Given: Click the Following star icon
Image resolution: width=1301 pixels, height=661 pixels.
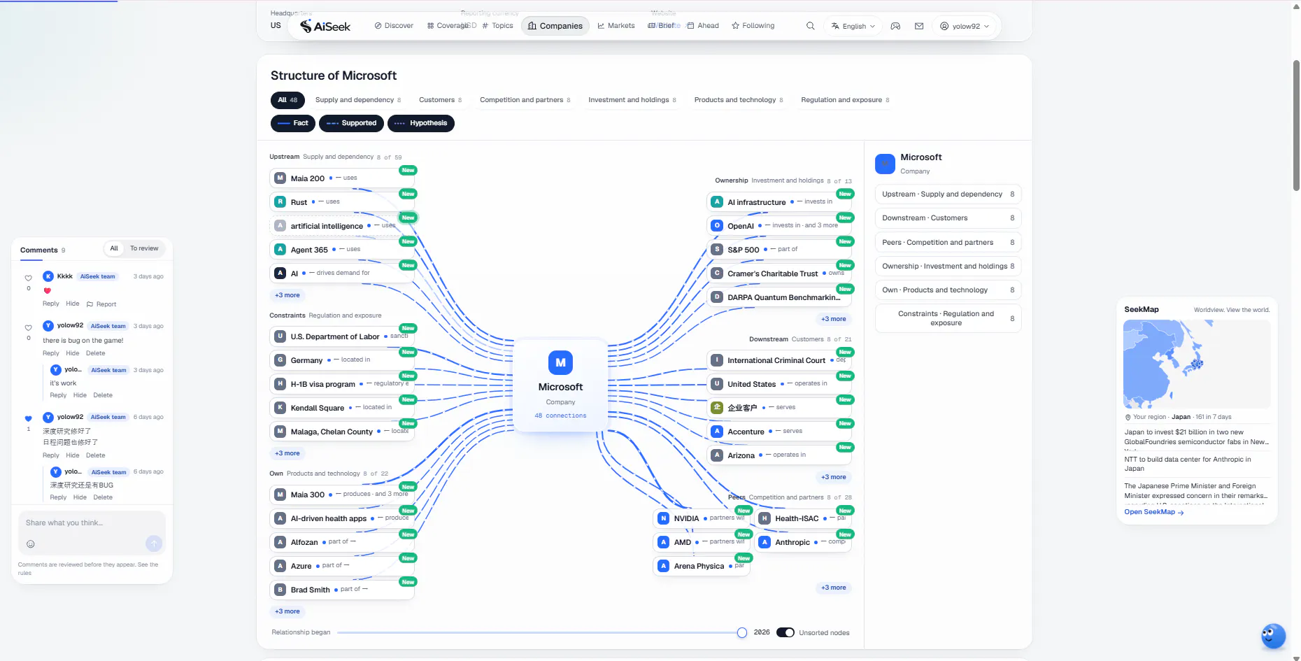Looking at the screenshot, I should point(736,26).
